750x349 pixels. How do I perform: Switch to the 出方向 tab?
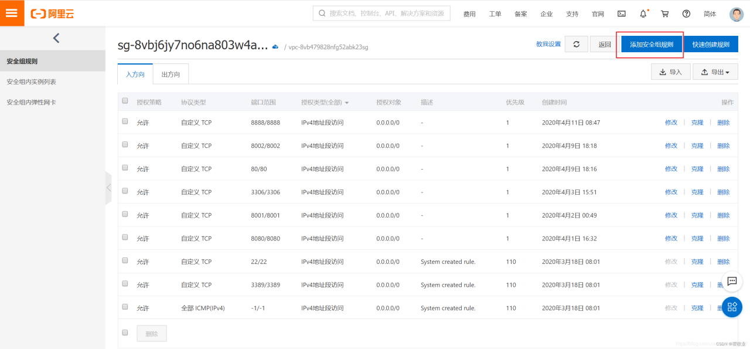coord(171,74)
